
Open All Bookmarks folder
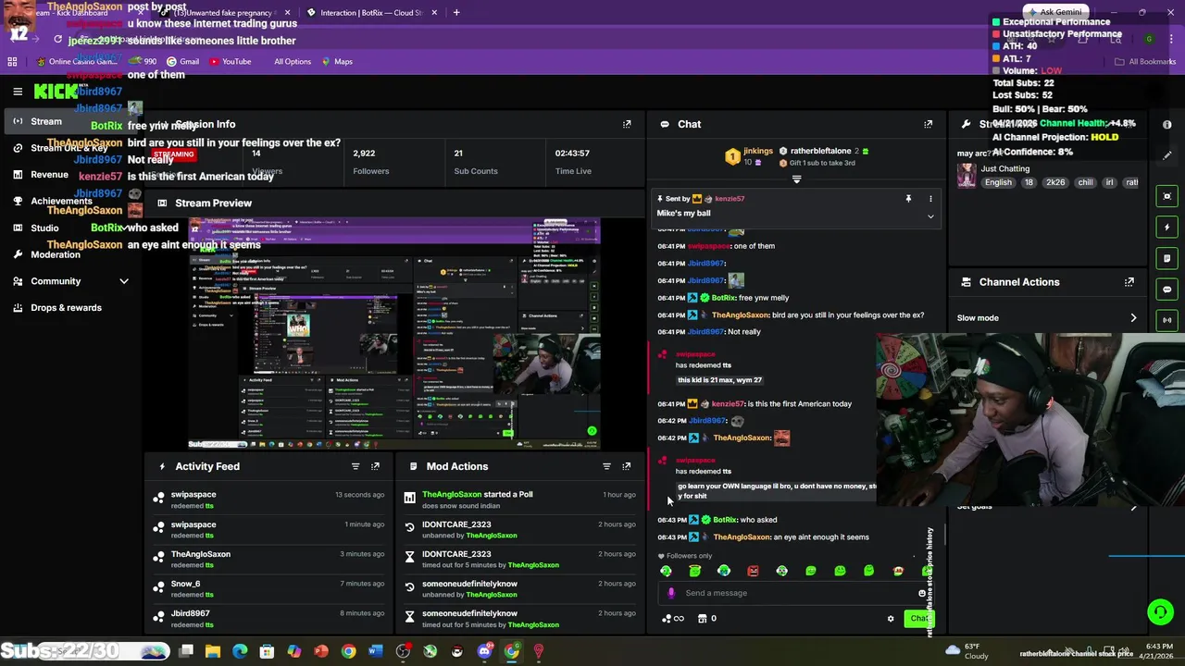click(x=1145, y=62)
